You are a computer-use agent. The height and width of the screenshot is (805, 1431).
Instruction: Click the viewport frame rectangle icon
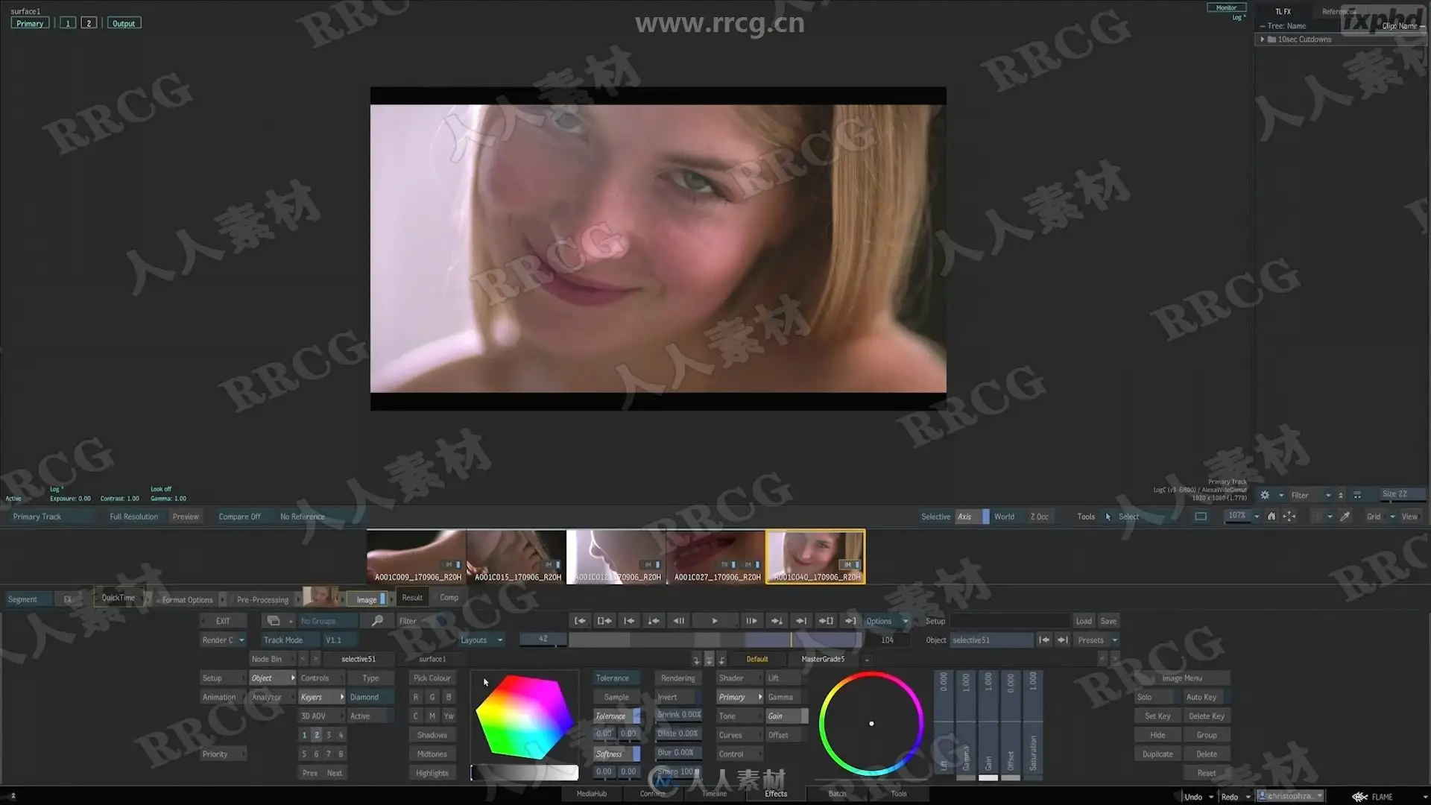coord(1201,517)
